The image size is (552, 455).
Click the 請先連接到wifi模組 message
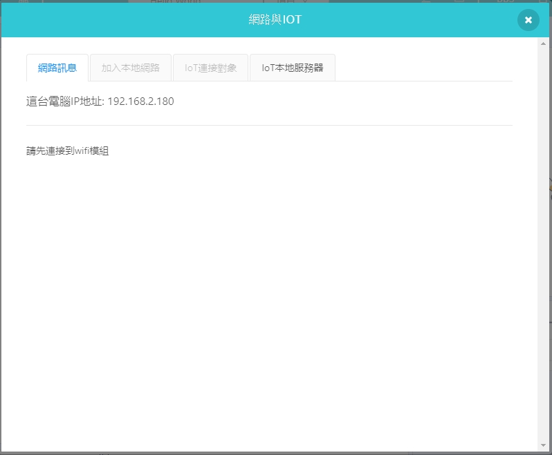coord(68,151)
